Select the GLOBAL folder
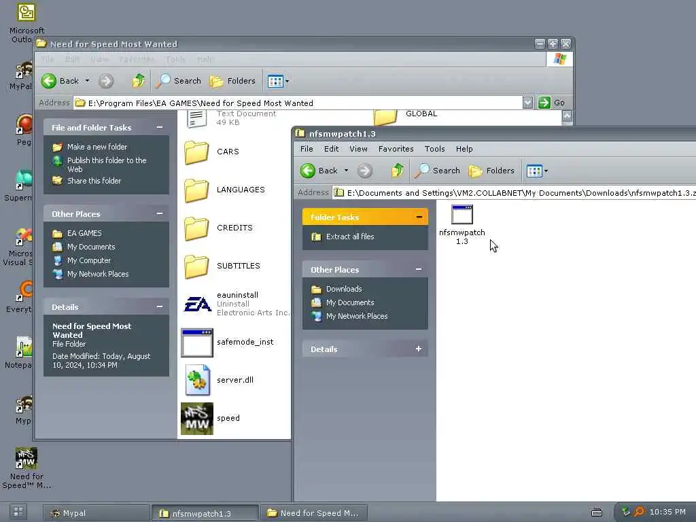 pos(405,116)
